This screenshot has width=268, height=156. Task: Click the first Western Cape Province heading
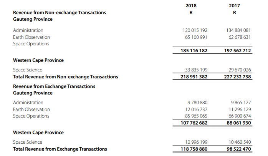pyautogui.click(x=38, y=60)
